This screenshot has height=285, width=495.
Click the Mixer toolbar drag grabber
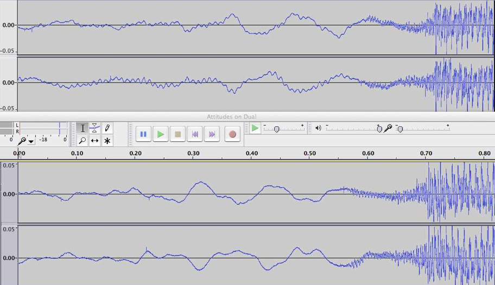pos(310,128)
